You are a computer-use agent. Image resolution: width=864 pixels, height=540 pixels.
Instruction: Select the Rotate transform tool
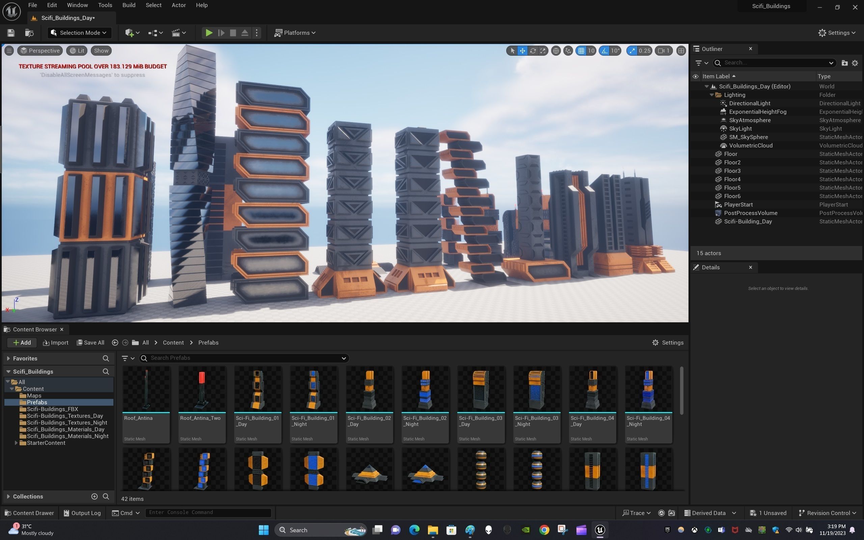(533, 51)
